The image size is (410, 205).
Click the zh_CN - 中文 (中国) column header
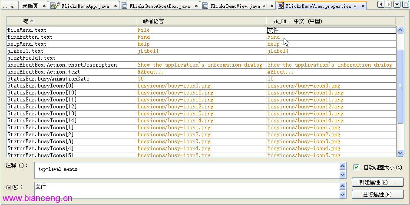(331, 21)
